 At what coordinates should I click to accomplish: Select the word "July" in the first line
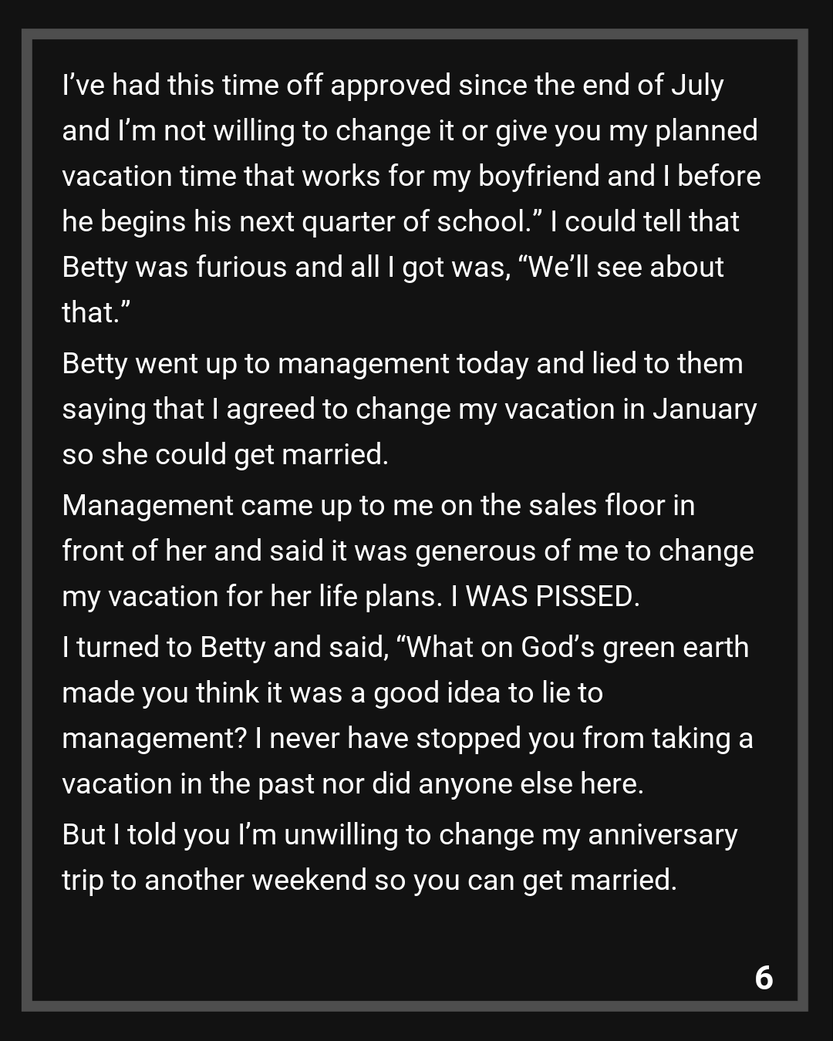point(697,85)
